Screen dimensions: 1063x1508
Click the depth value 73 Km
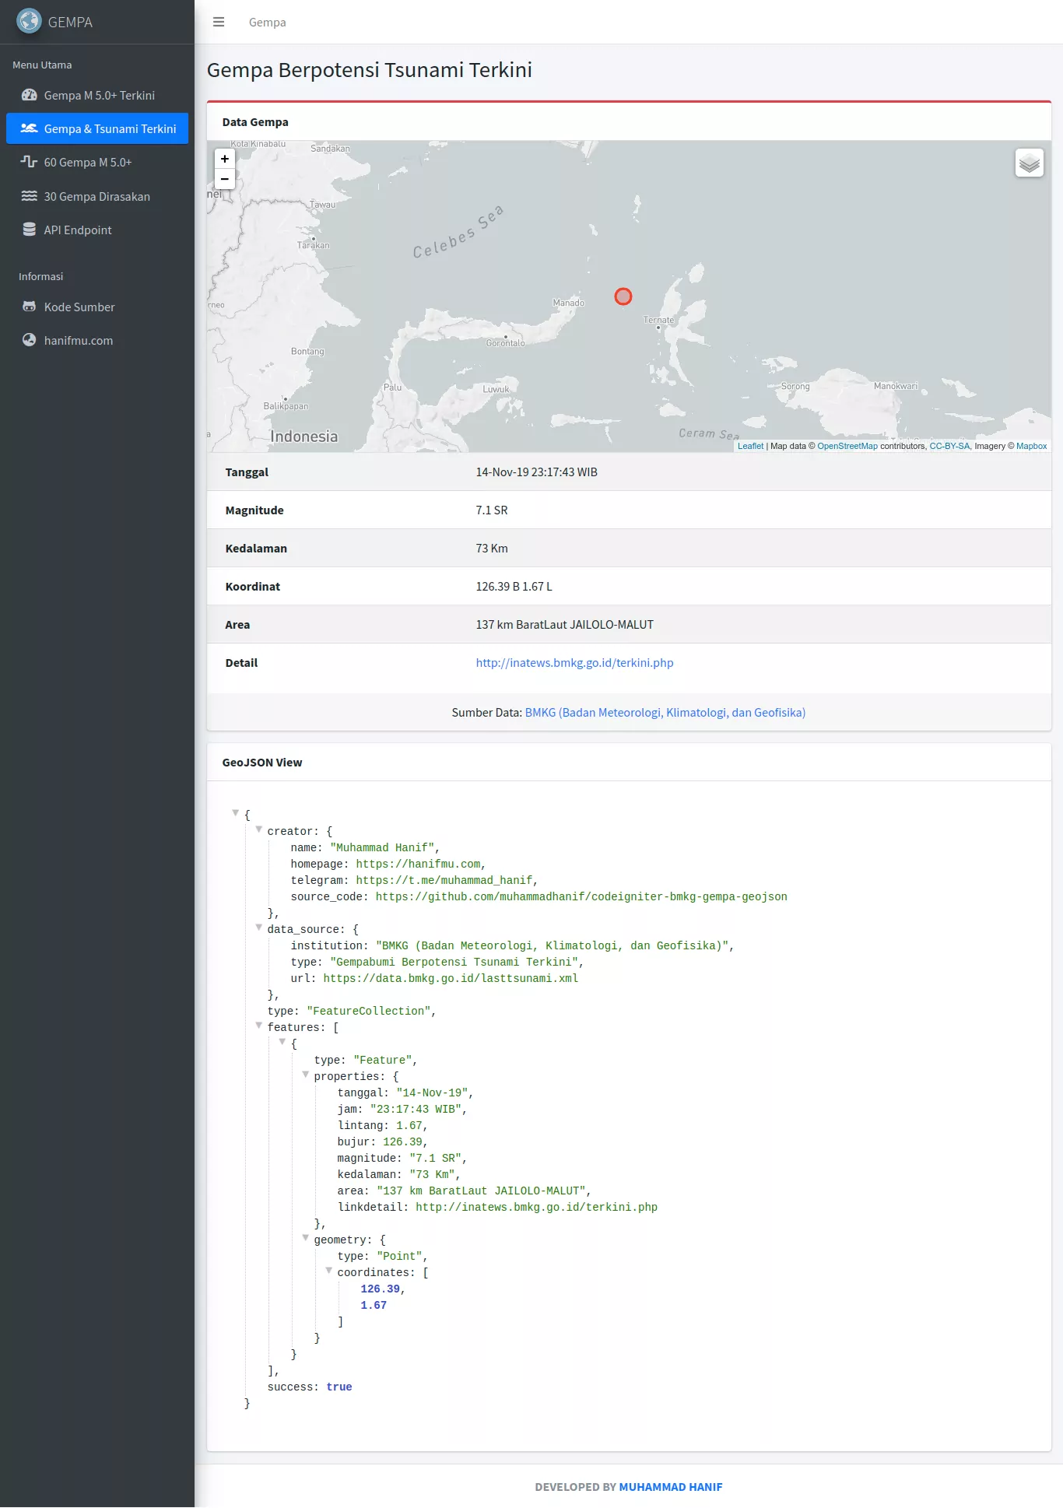click(492, 549)
